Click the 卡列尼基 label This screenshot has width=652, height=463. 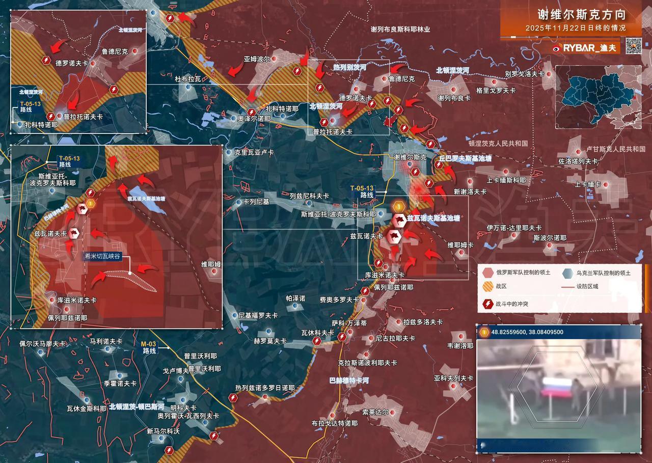[256, 202]
